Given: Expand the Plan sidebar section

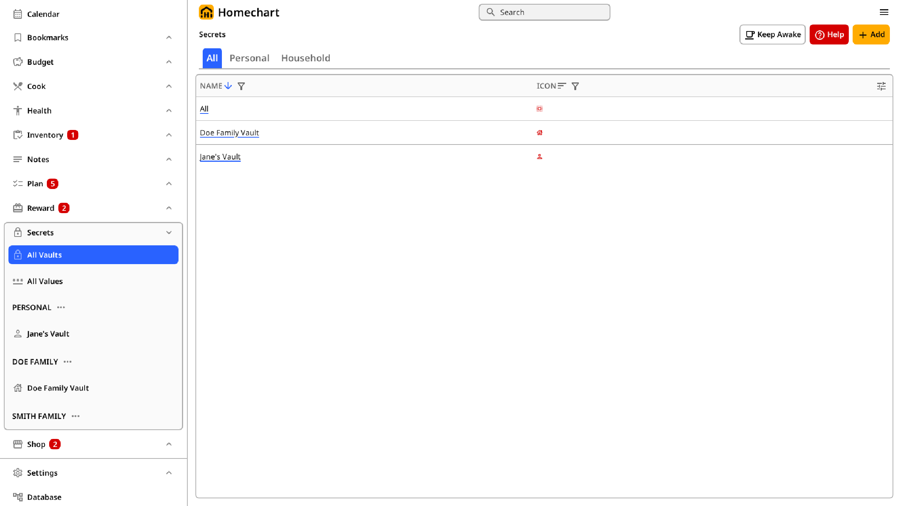Looking at the screenshot, I should [x=169, y=184].
